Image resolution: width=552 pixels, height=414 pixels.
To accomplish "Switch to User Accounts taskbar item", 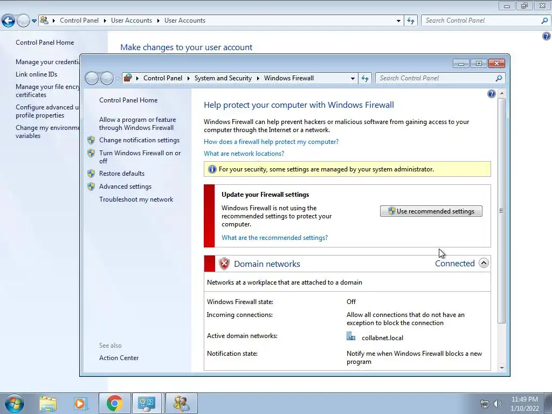I will 182,403.
